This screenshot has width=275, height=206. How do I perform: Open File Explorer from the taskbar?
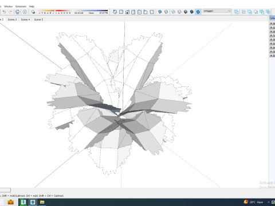(42, 202)
